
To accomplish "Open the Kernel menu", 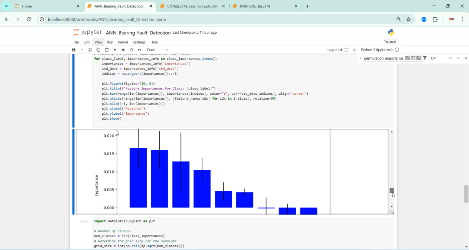I will pyautogui.click(x=123, y=42).
